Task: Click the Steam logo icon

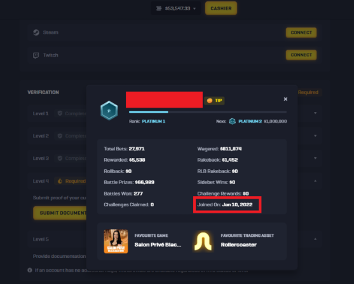Action: tap(36, 32)
